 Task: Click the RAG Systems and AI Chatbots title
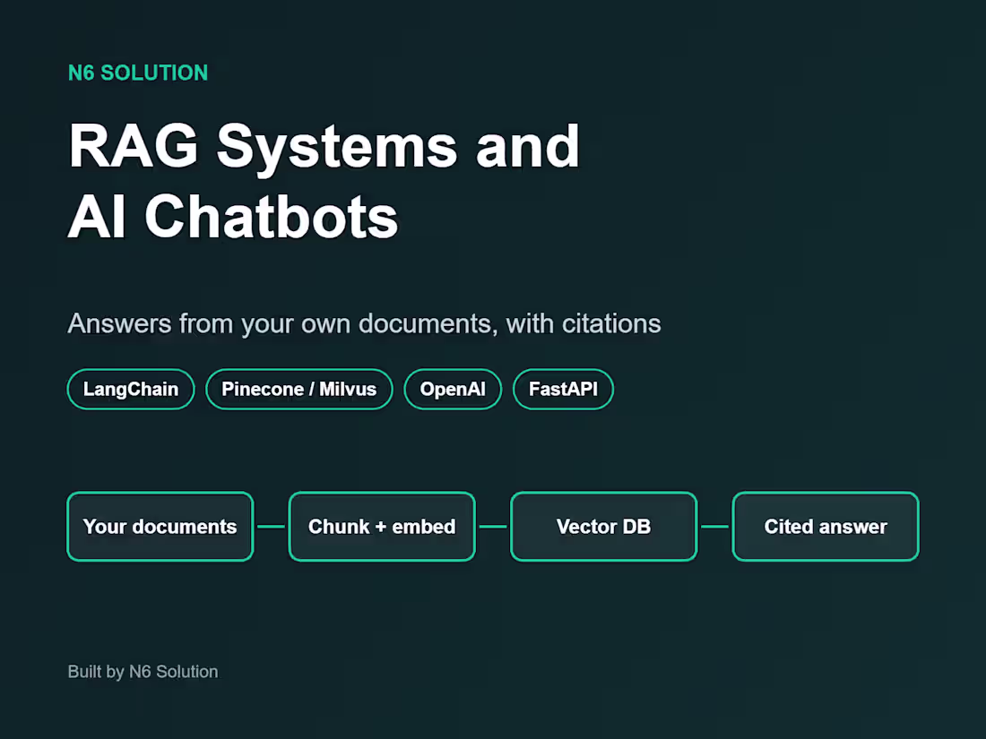click(324, 181)
